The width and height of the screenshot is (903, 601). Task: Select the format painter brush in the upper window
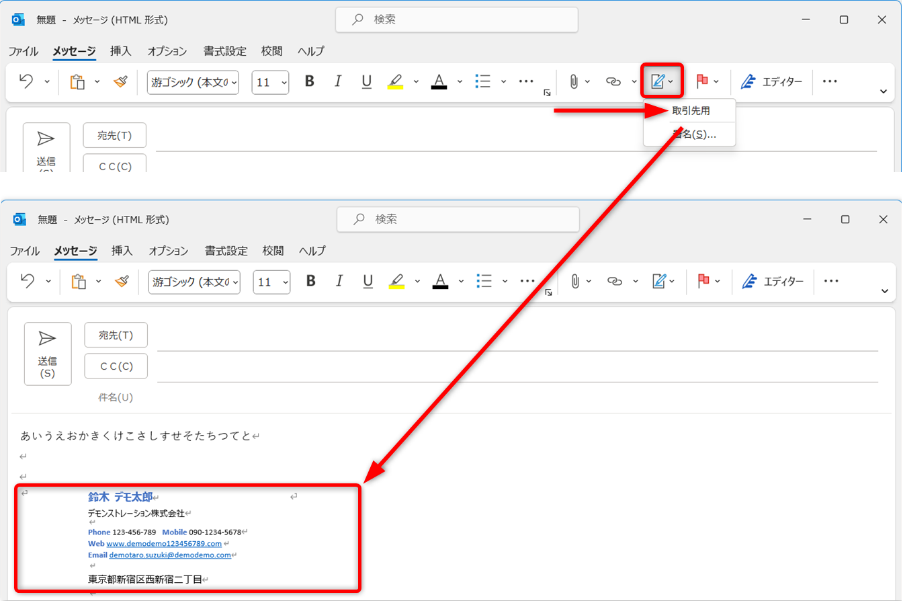click(x=120, y=82)
